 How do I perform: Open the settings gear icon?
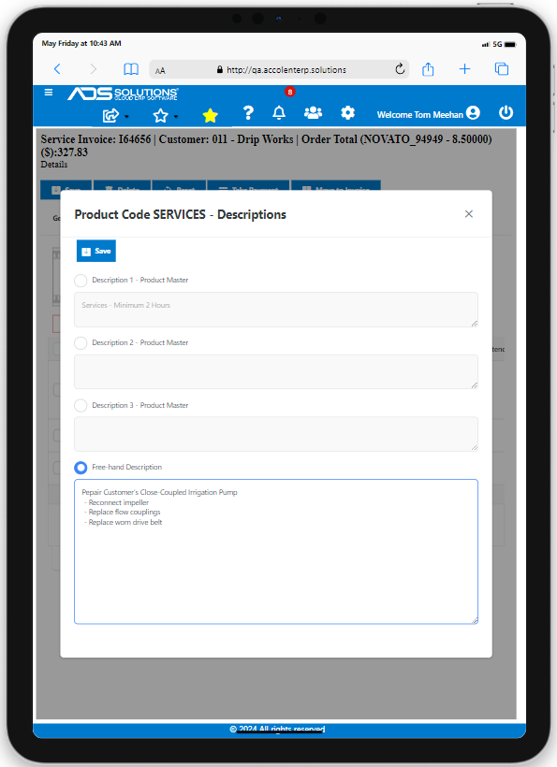347,113
